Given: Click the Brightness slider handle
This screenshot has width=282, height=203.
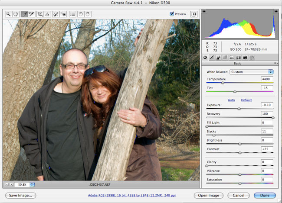Looking at the screenshot, I should click(240, 144).
